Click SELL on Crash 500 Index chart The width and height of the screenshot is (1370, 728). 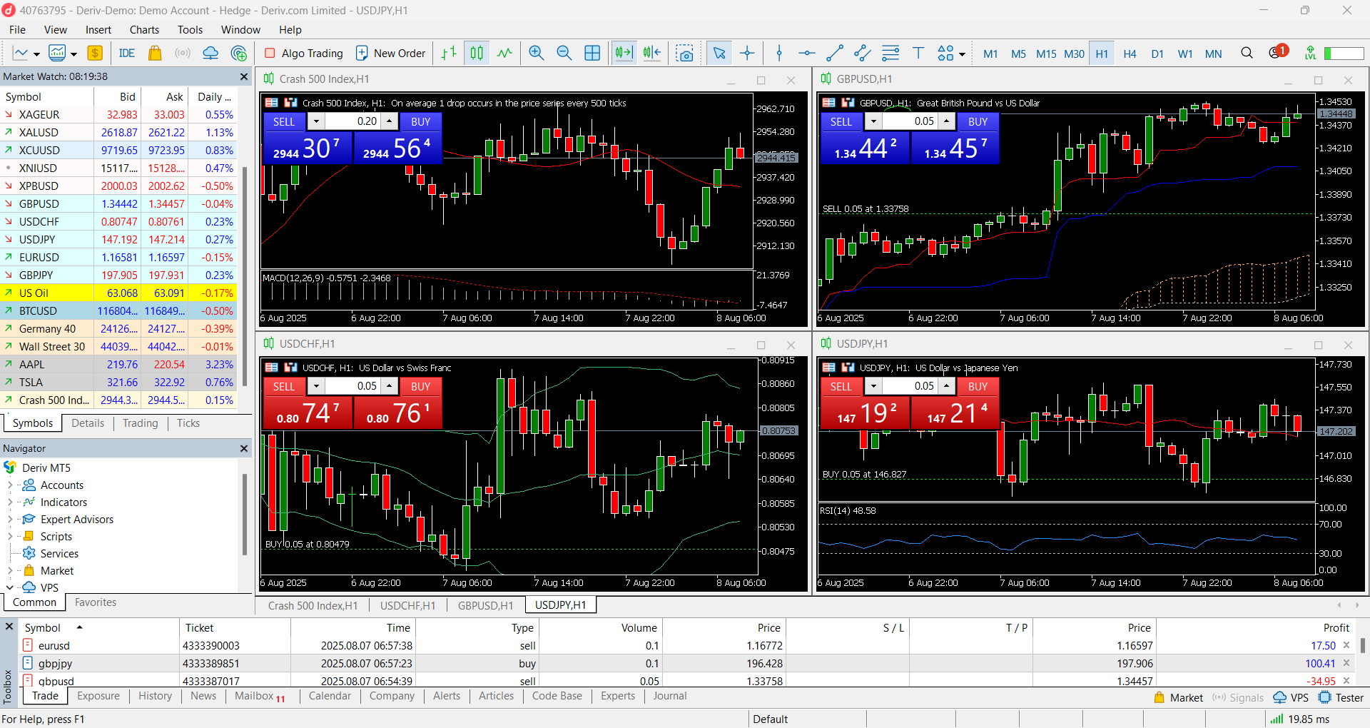pos(284,121)
